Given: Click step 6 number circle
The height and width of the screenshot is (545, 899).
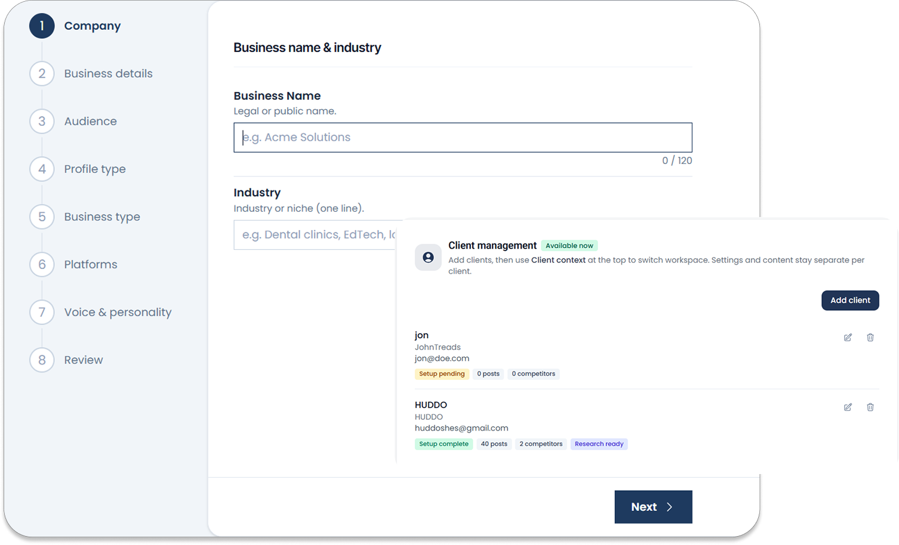Looking at the screenshot, I should point(42,264).
